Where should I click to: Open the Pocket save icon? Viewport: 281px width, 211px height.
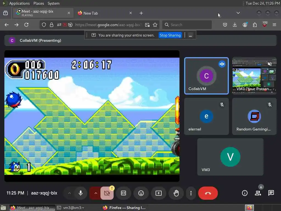coord(225,25)
